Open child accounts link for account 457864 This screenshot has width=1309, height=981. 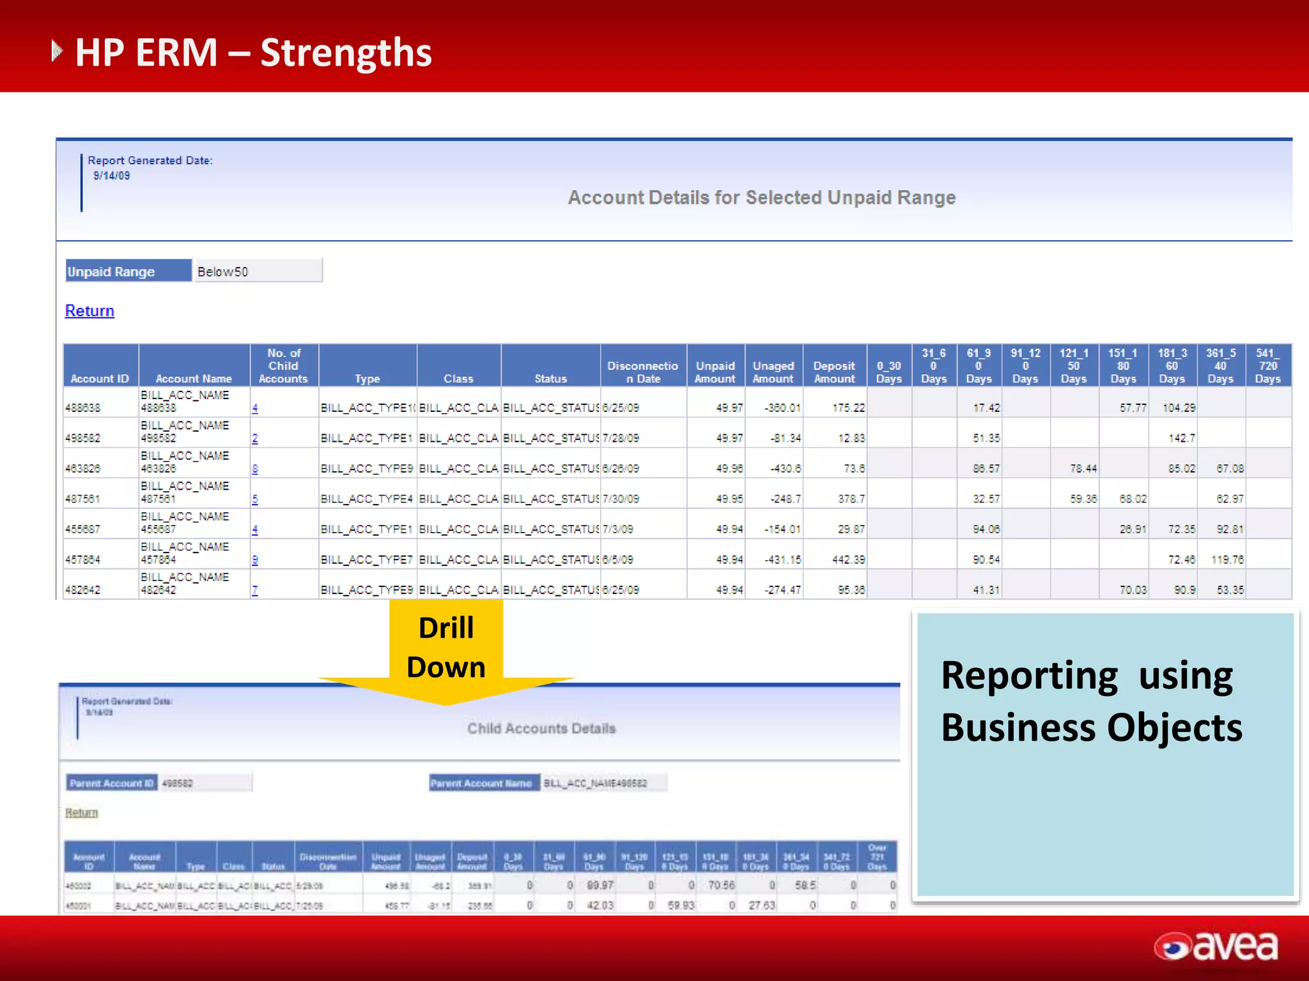coord(254,560)
